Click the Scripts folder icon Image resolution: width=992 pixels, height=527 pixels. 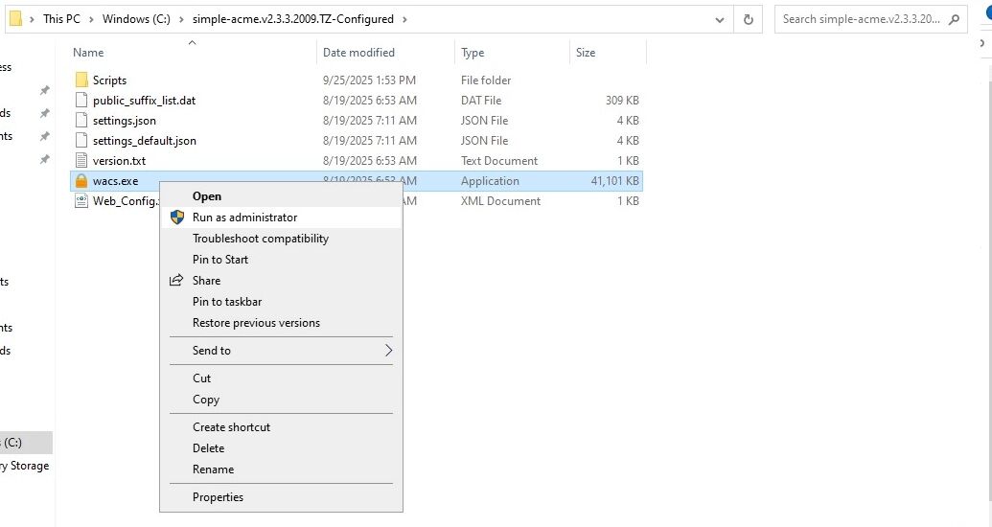point(81,80)
